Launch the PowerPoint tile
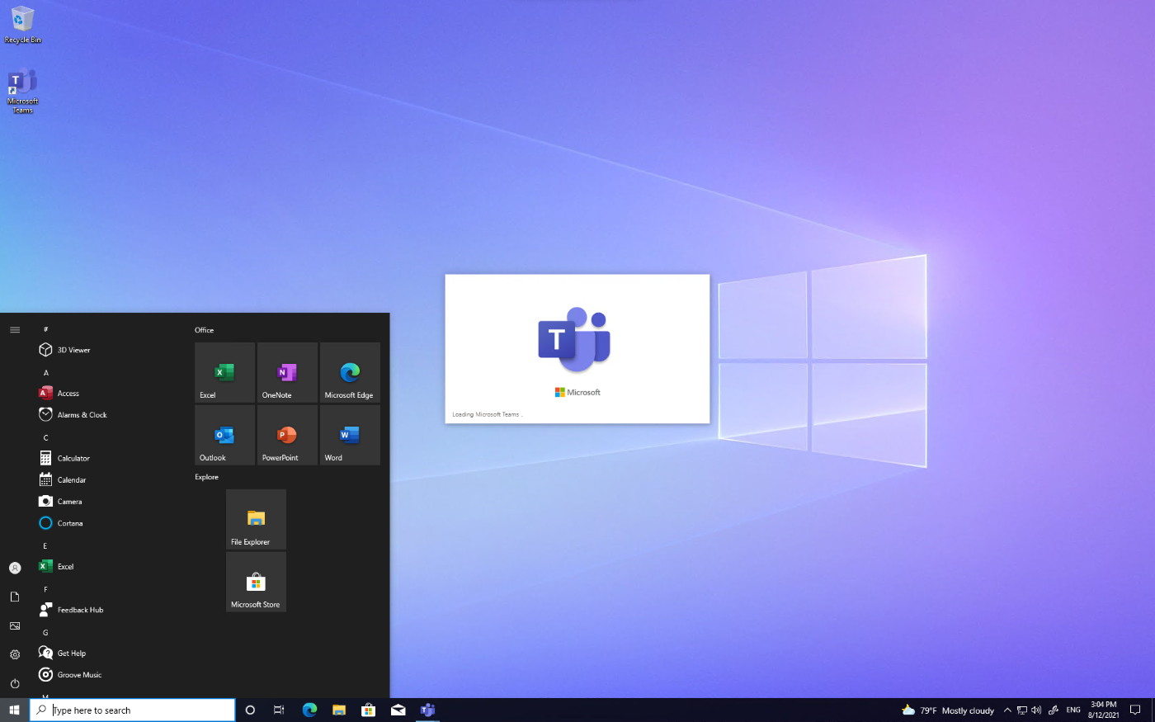The image size is (1155, 722). point(287,435)
